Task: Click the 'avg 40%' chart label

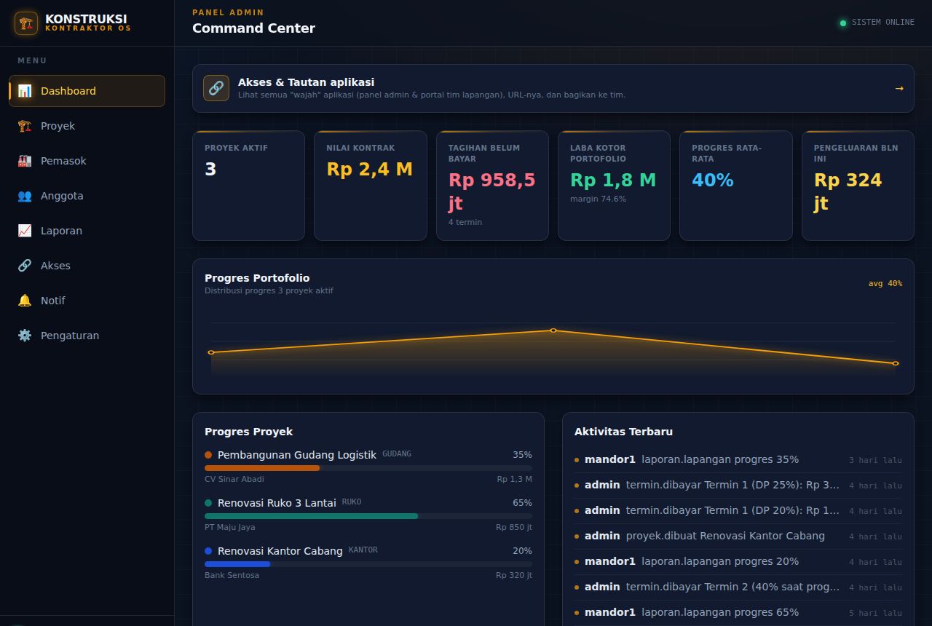Action: click(x=885, y=283)
